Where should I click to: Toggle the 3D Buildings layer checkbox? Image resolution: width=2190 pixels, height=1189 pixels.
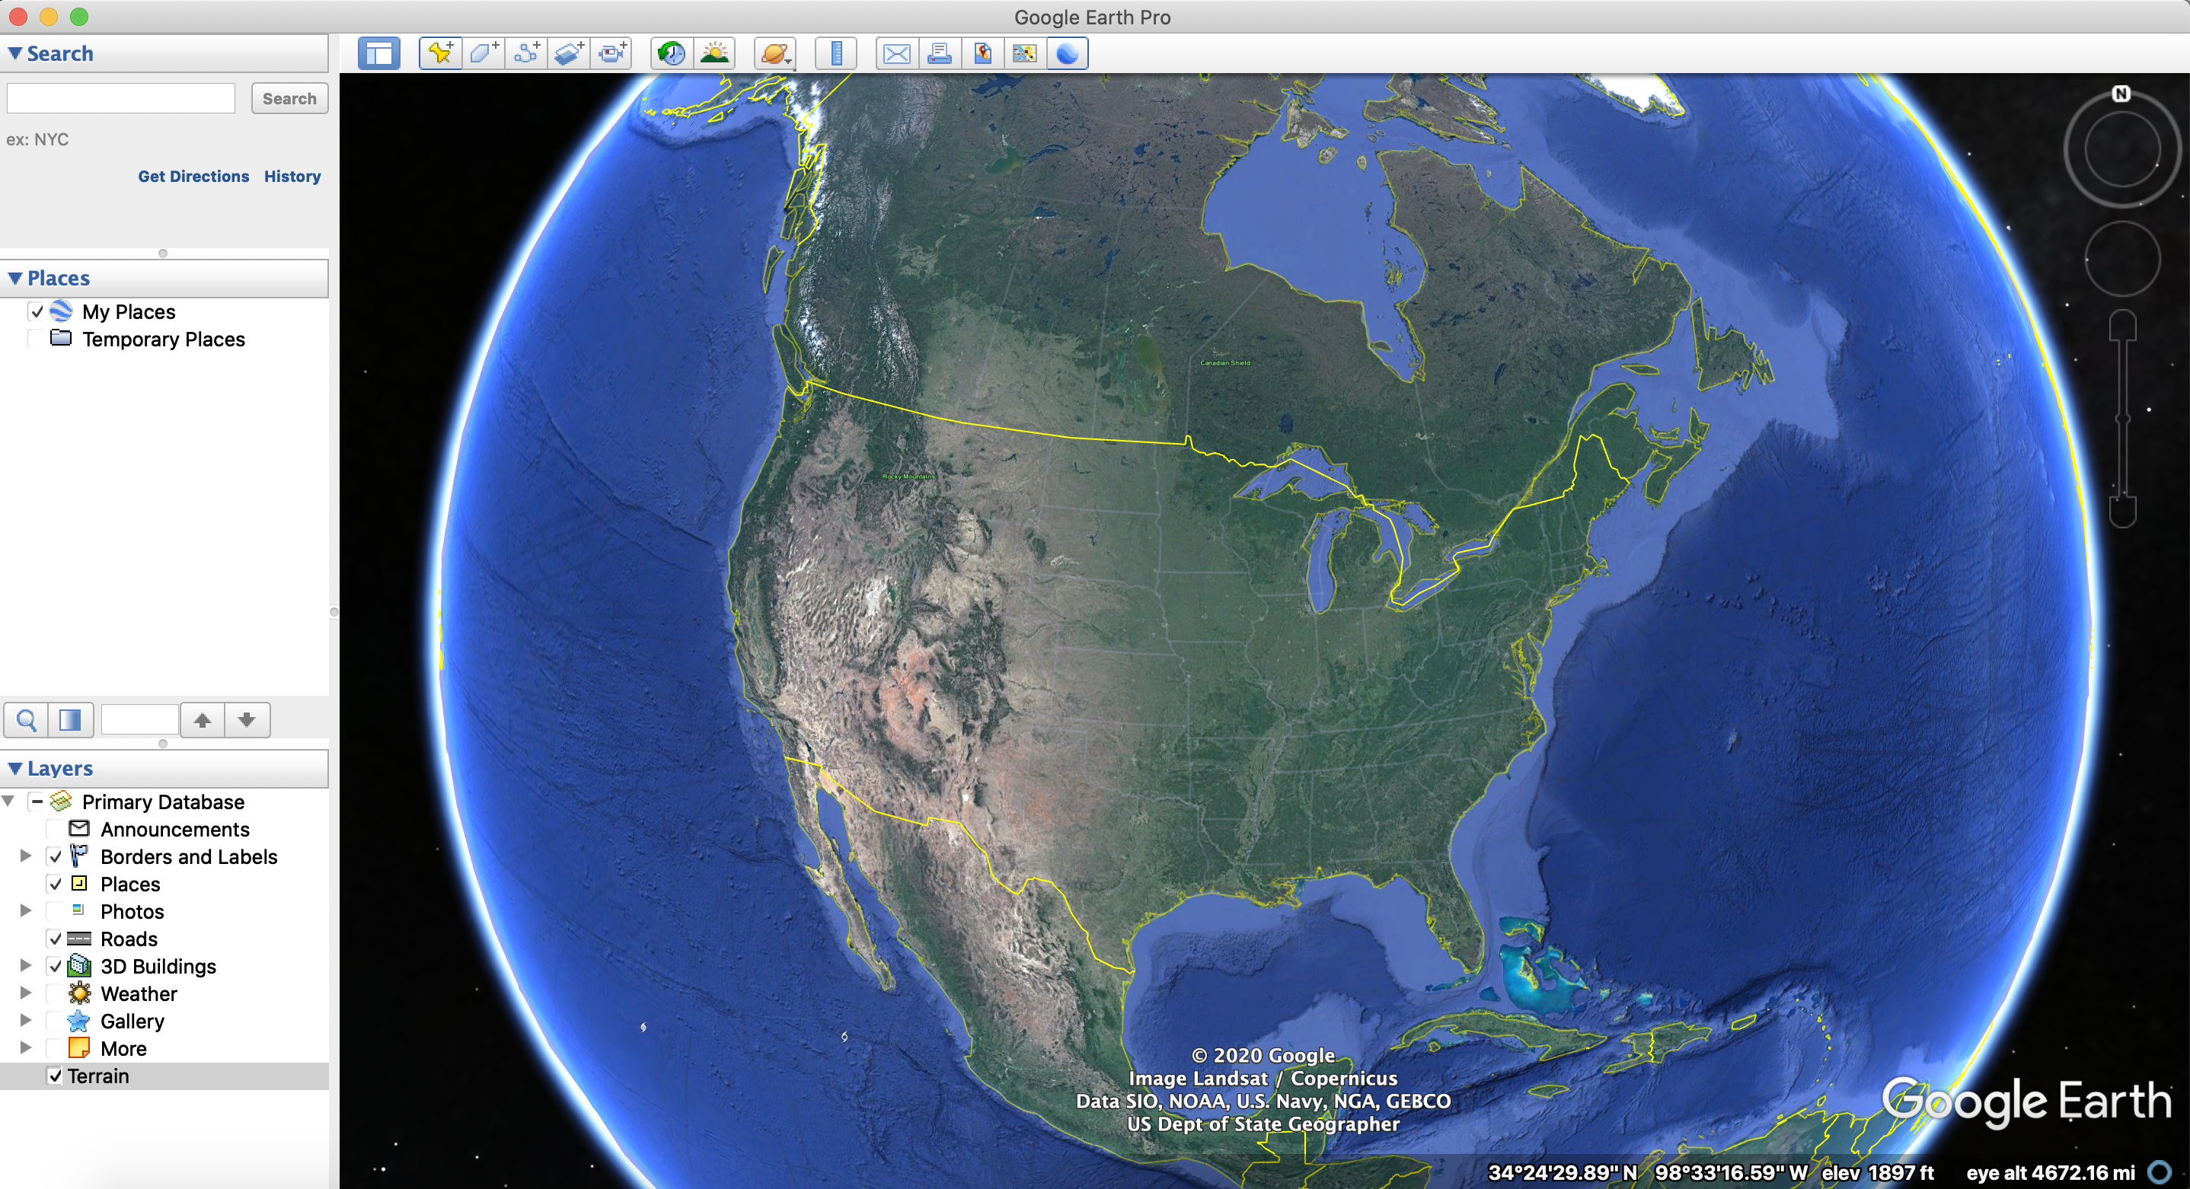point(54,967)
